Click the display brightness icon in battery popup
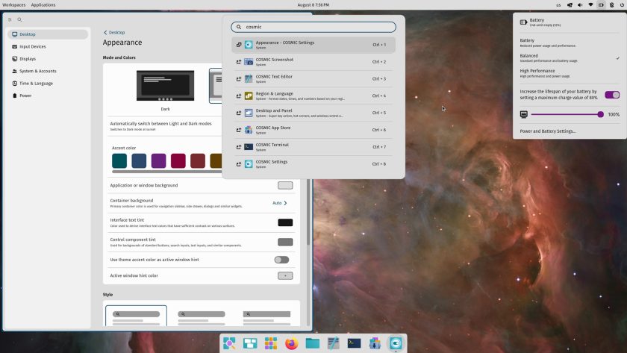627x353 pixels. (x=523, y=114)
